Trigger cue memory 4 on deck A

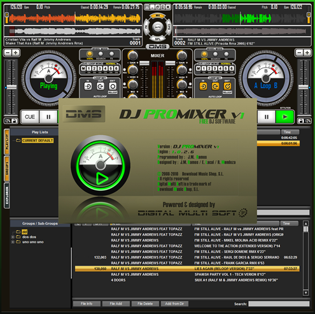[x=105, y=68]
